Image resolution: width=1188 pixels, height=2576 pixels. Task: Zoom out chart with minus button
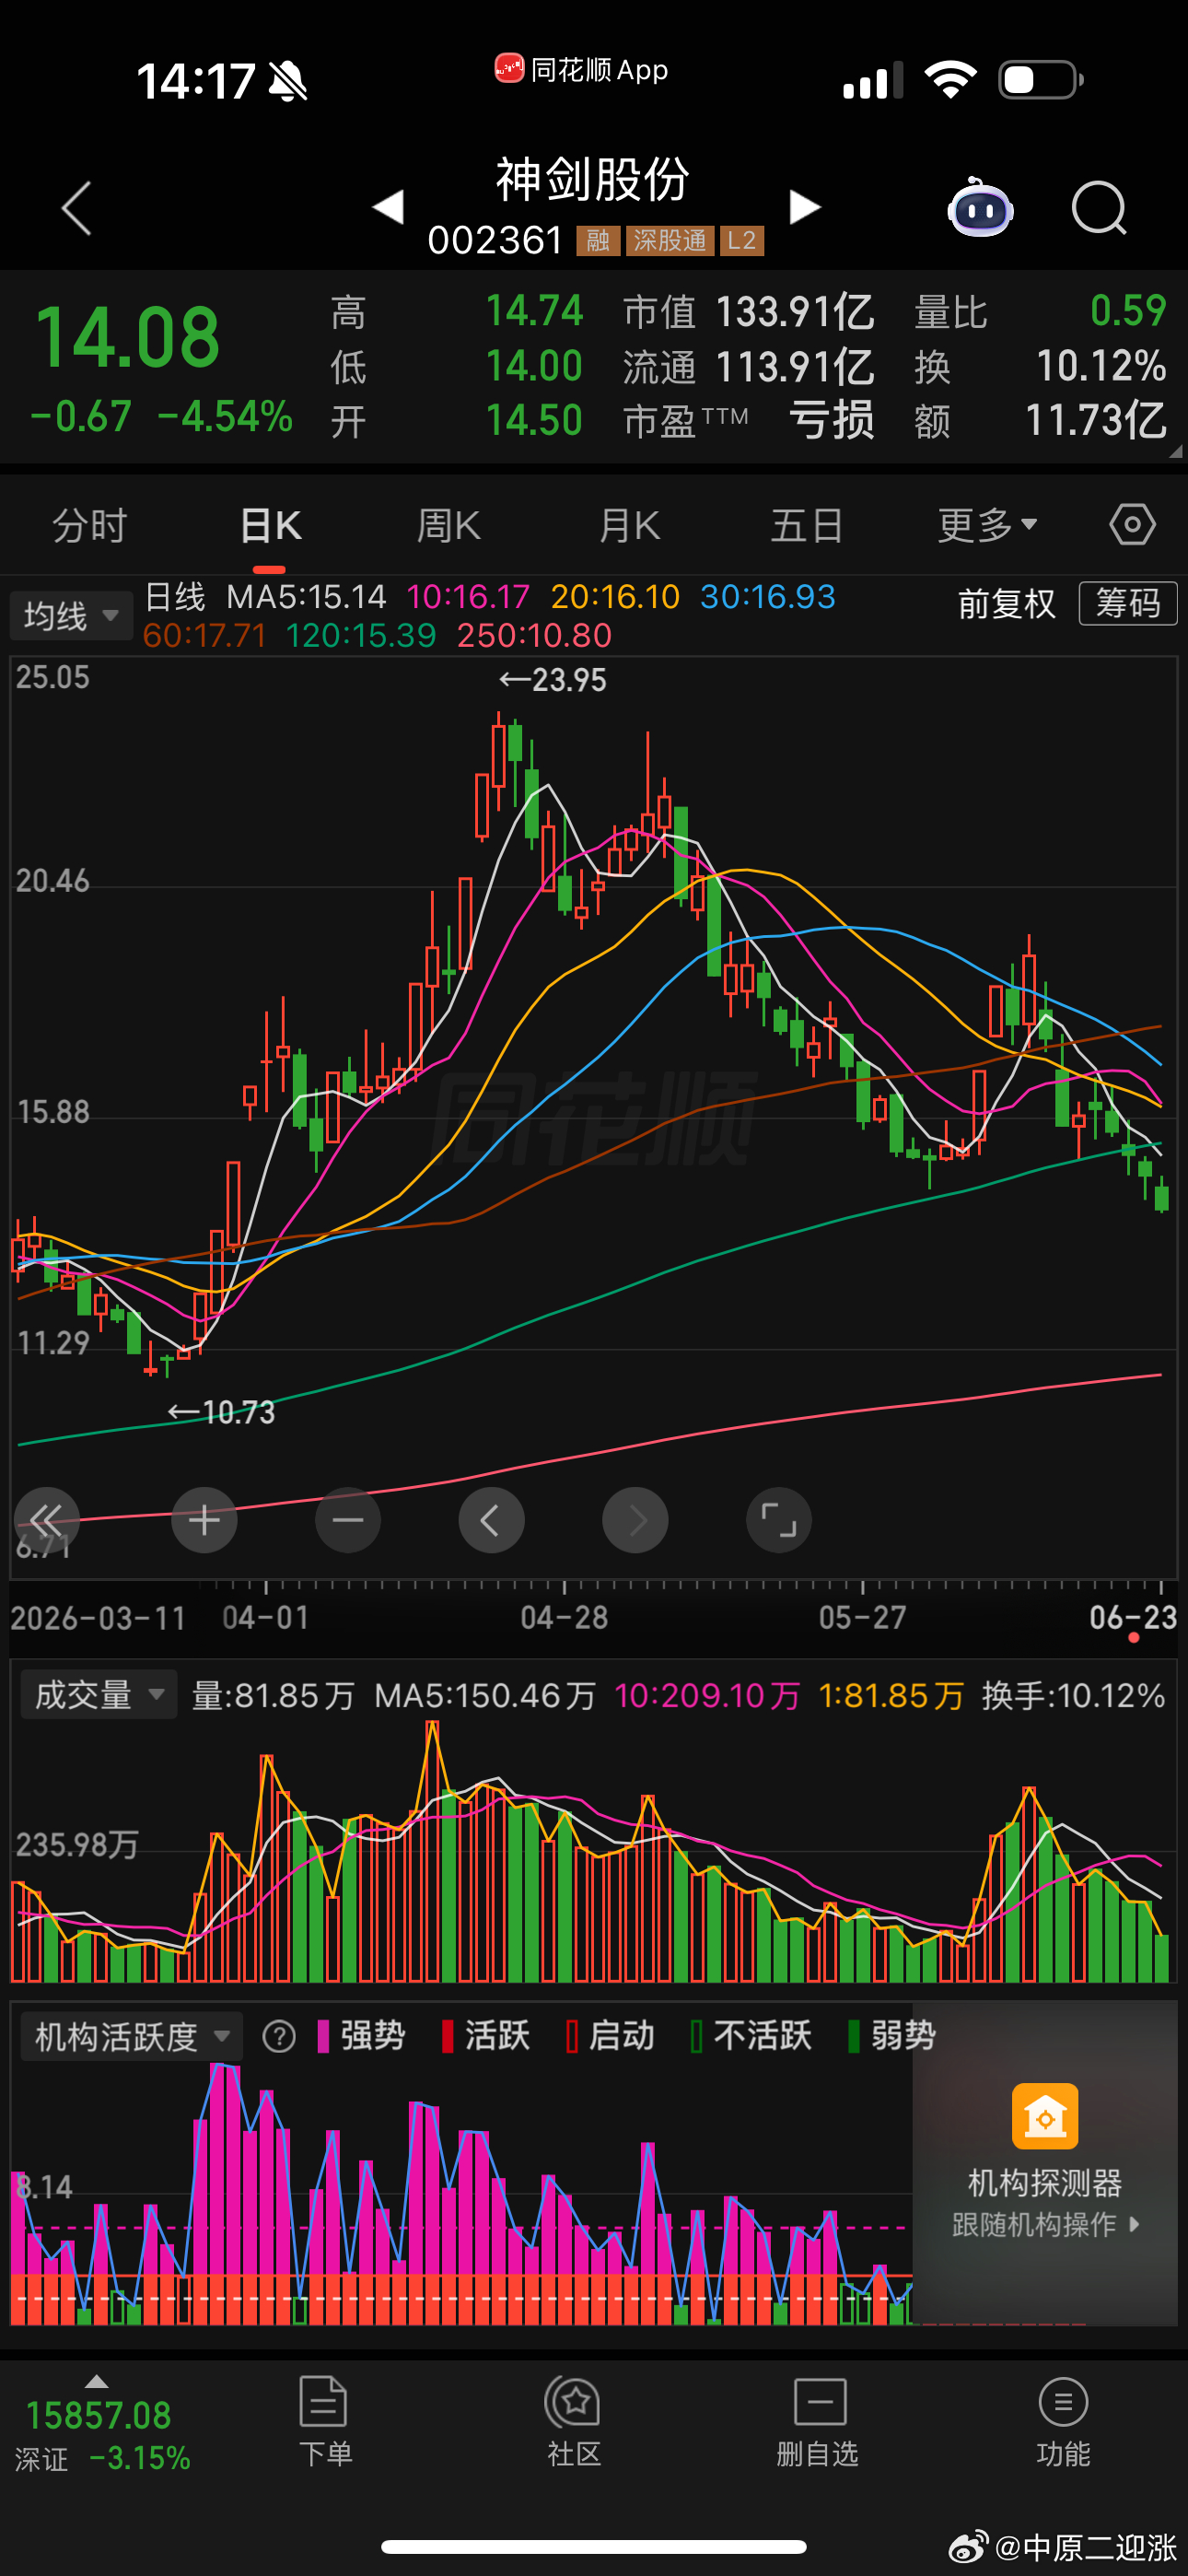[348, 1520]
